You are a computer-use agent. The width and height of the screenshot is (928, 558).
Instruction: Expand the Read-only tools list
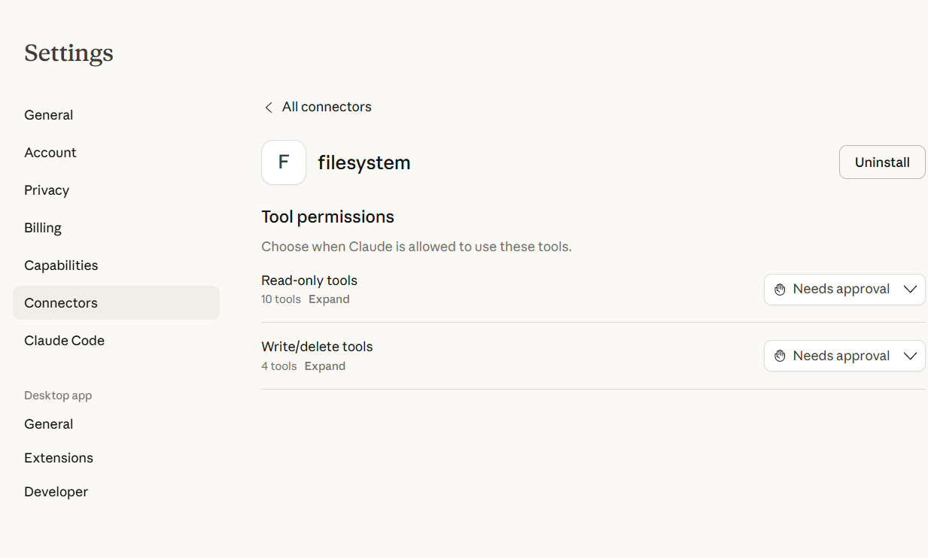click(329, 299)
